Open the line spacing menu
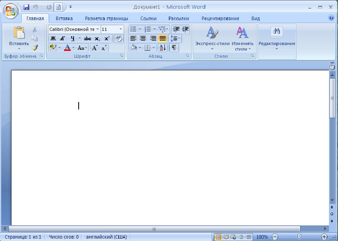 point(175,39)
